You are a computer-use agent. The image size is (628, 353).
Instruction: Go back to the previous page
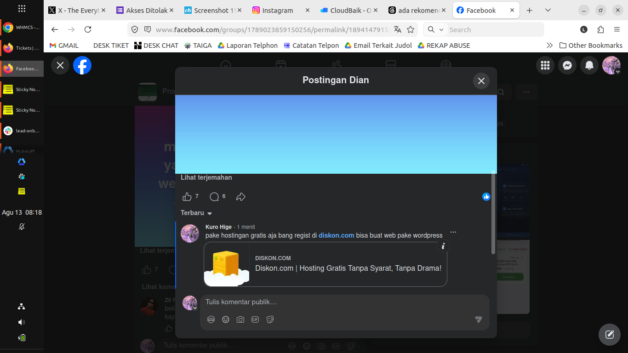tap(55, 29)
